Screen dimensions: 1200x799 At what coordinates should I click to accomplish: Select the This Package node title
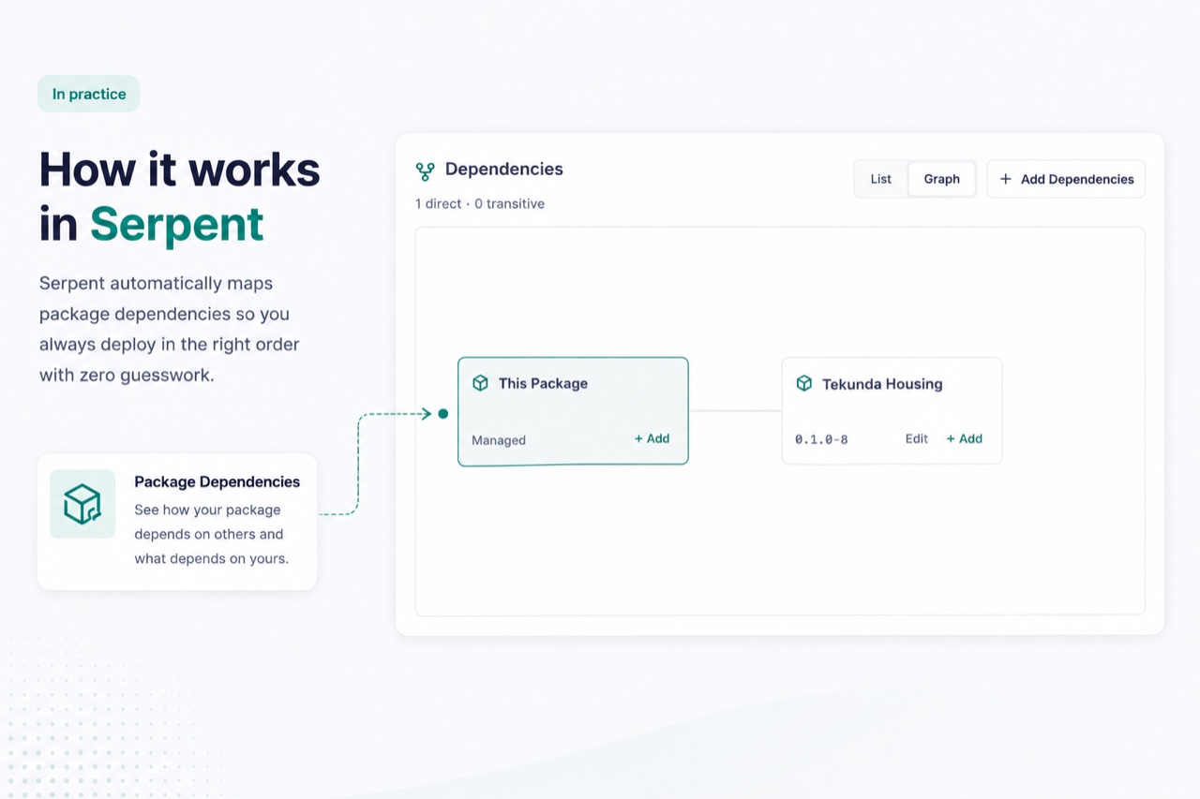[x=543, y=383]
